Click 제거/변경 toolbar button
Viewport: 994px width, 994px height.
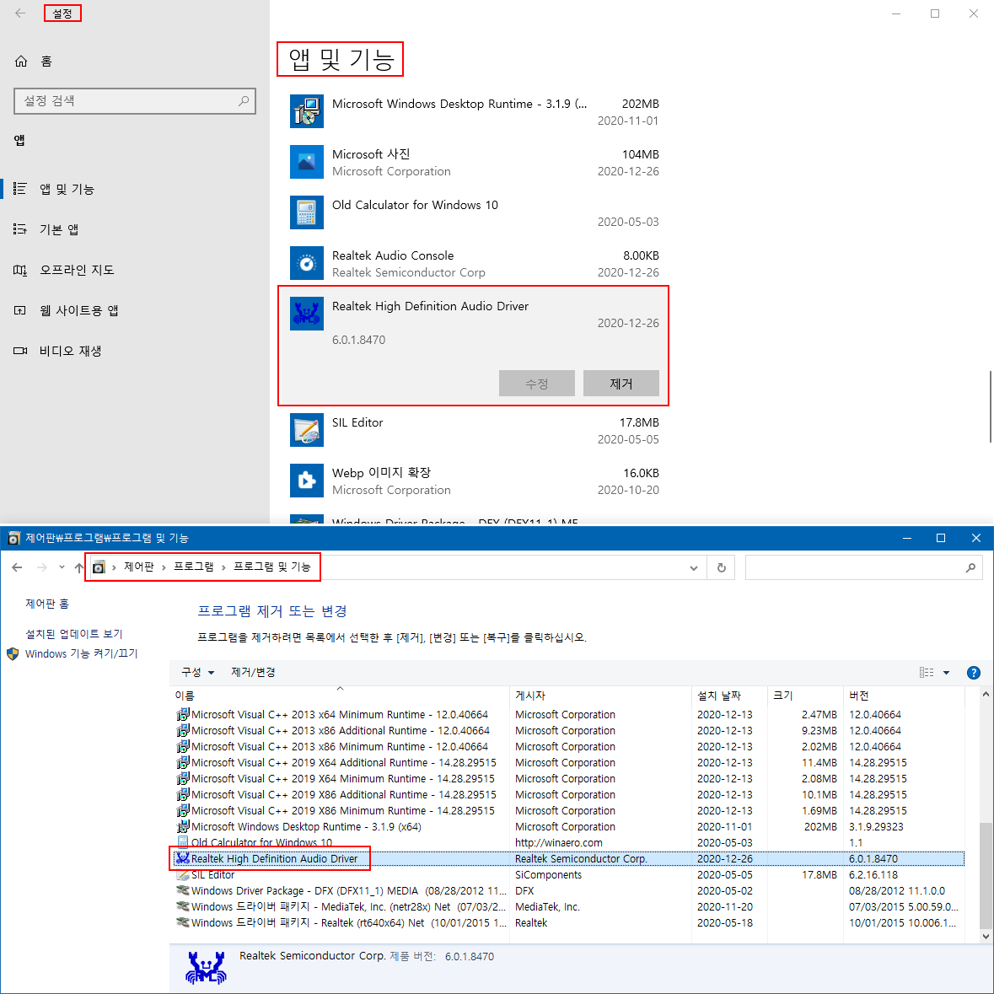click(253, 672)
